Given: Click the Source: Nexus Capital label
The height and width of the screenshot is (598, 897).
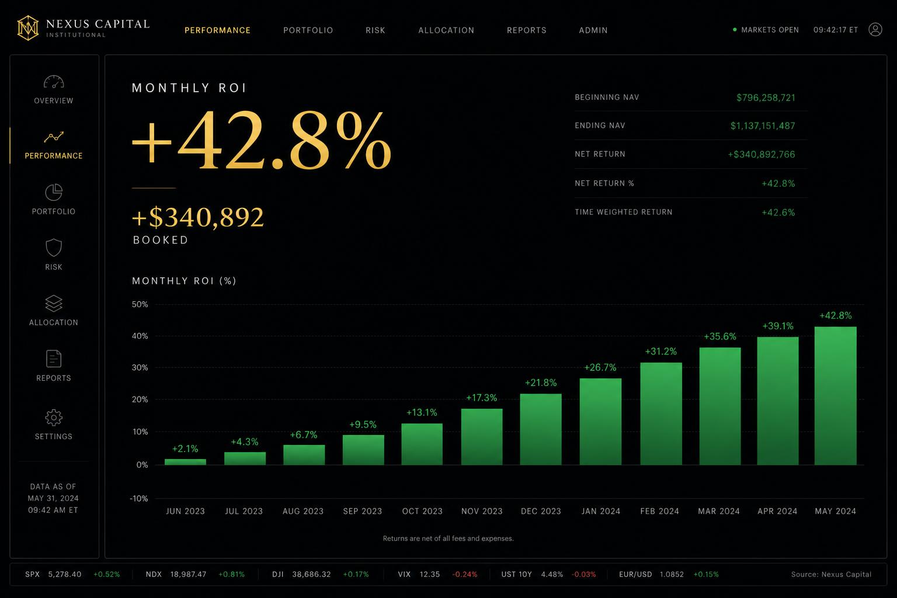Looking at the screenshot, I should [831, 575].
